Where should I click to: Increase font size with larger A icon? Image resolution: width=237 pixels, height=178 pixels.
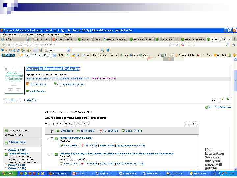228,99
